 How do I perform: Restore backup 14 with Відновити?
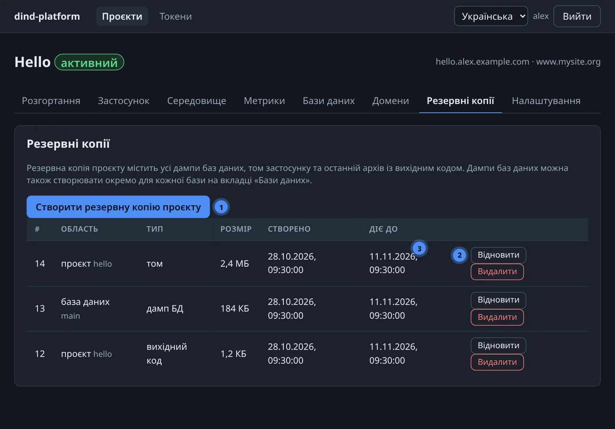498,255
